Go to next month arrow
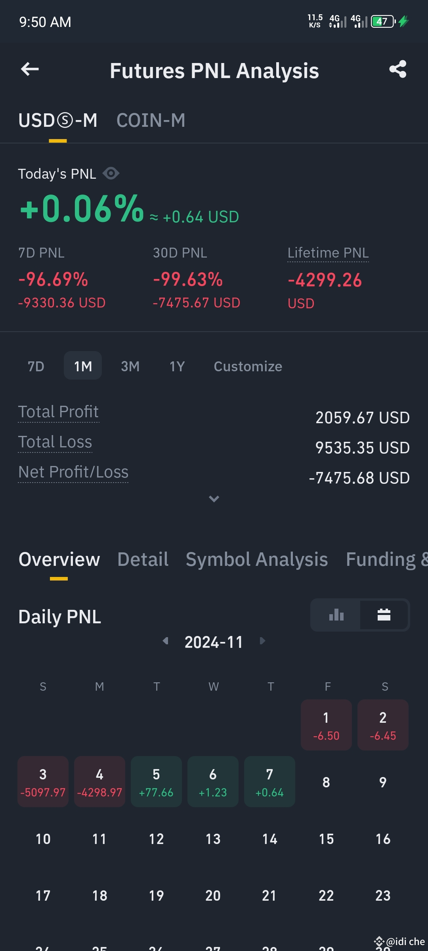Image resolution: width=428 pixels, height=951 pixels. [262, 641]
